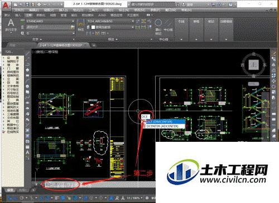This screenshot has height=203, width=279.
Task: Open the TCH_ARCH dimension style dropdown
Action: (110, 21)
